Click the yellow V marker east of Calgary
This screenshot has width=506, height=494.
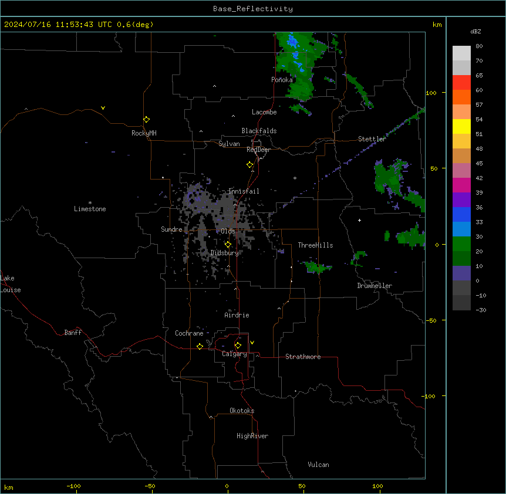coord(252,343)
